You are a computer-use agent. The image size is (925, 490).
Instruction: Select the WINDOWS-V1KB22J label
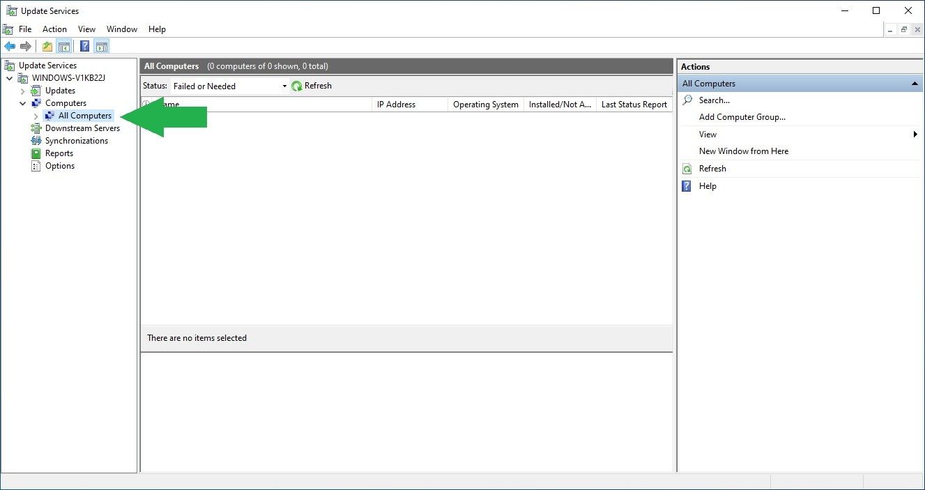click(x=68, y=78)
